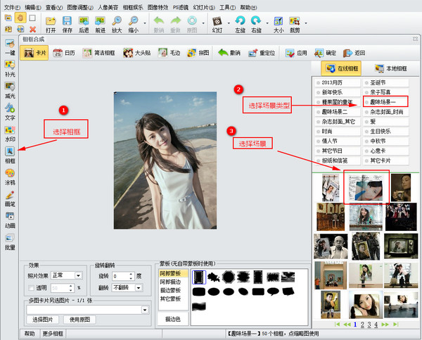This screenshot has height=340, width=422.
Task: Select the 趣味场景二 category
Action: (338, 112)
